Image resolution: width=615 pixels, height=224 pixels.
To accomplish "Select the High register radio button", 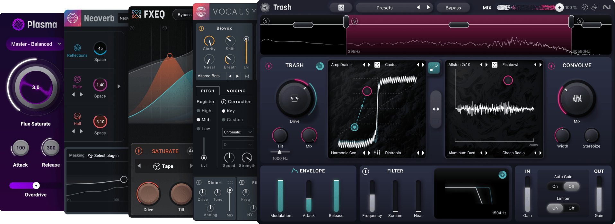I will pyautogui.click(x=198, y=111).
